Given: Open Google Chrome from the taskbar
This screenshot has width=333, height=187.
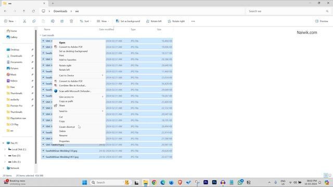Looking at the screenshot, I should click(154, 182).
